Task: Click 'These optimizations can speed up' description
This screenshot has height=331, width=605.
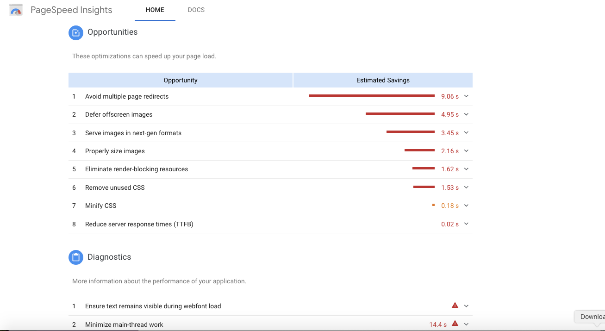Action: (x=144, y=56)
